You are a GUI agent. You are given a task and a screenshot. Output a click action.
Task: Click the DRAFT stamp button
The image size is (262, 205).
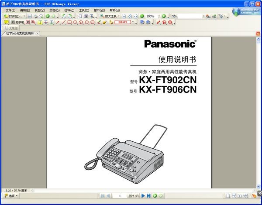(x=123, y=22)
